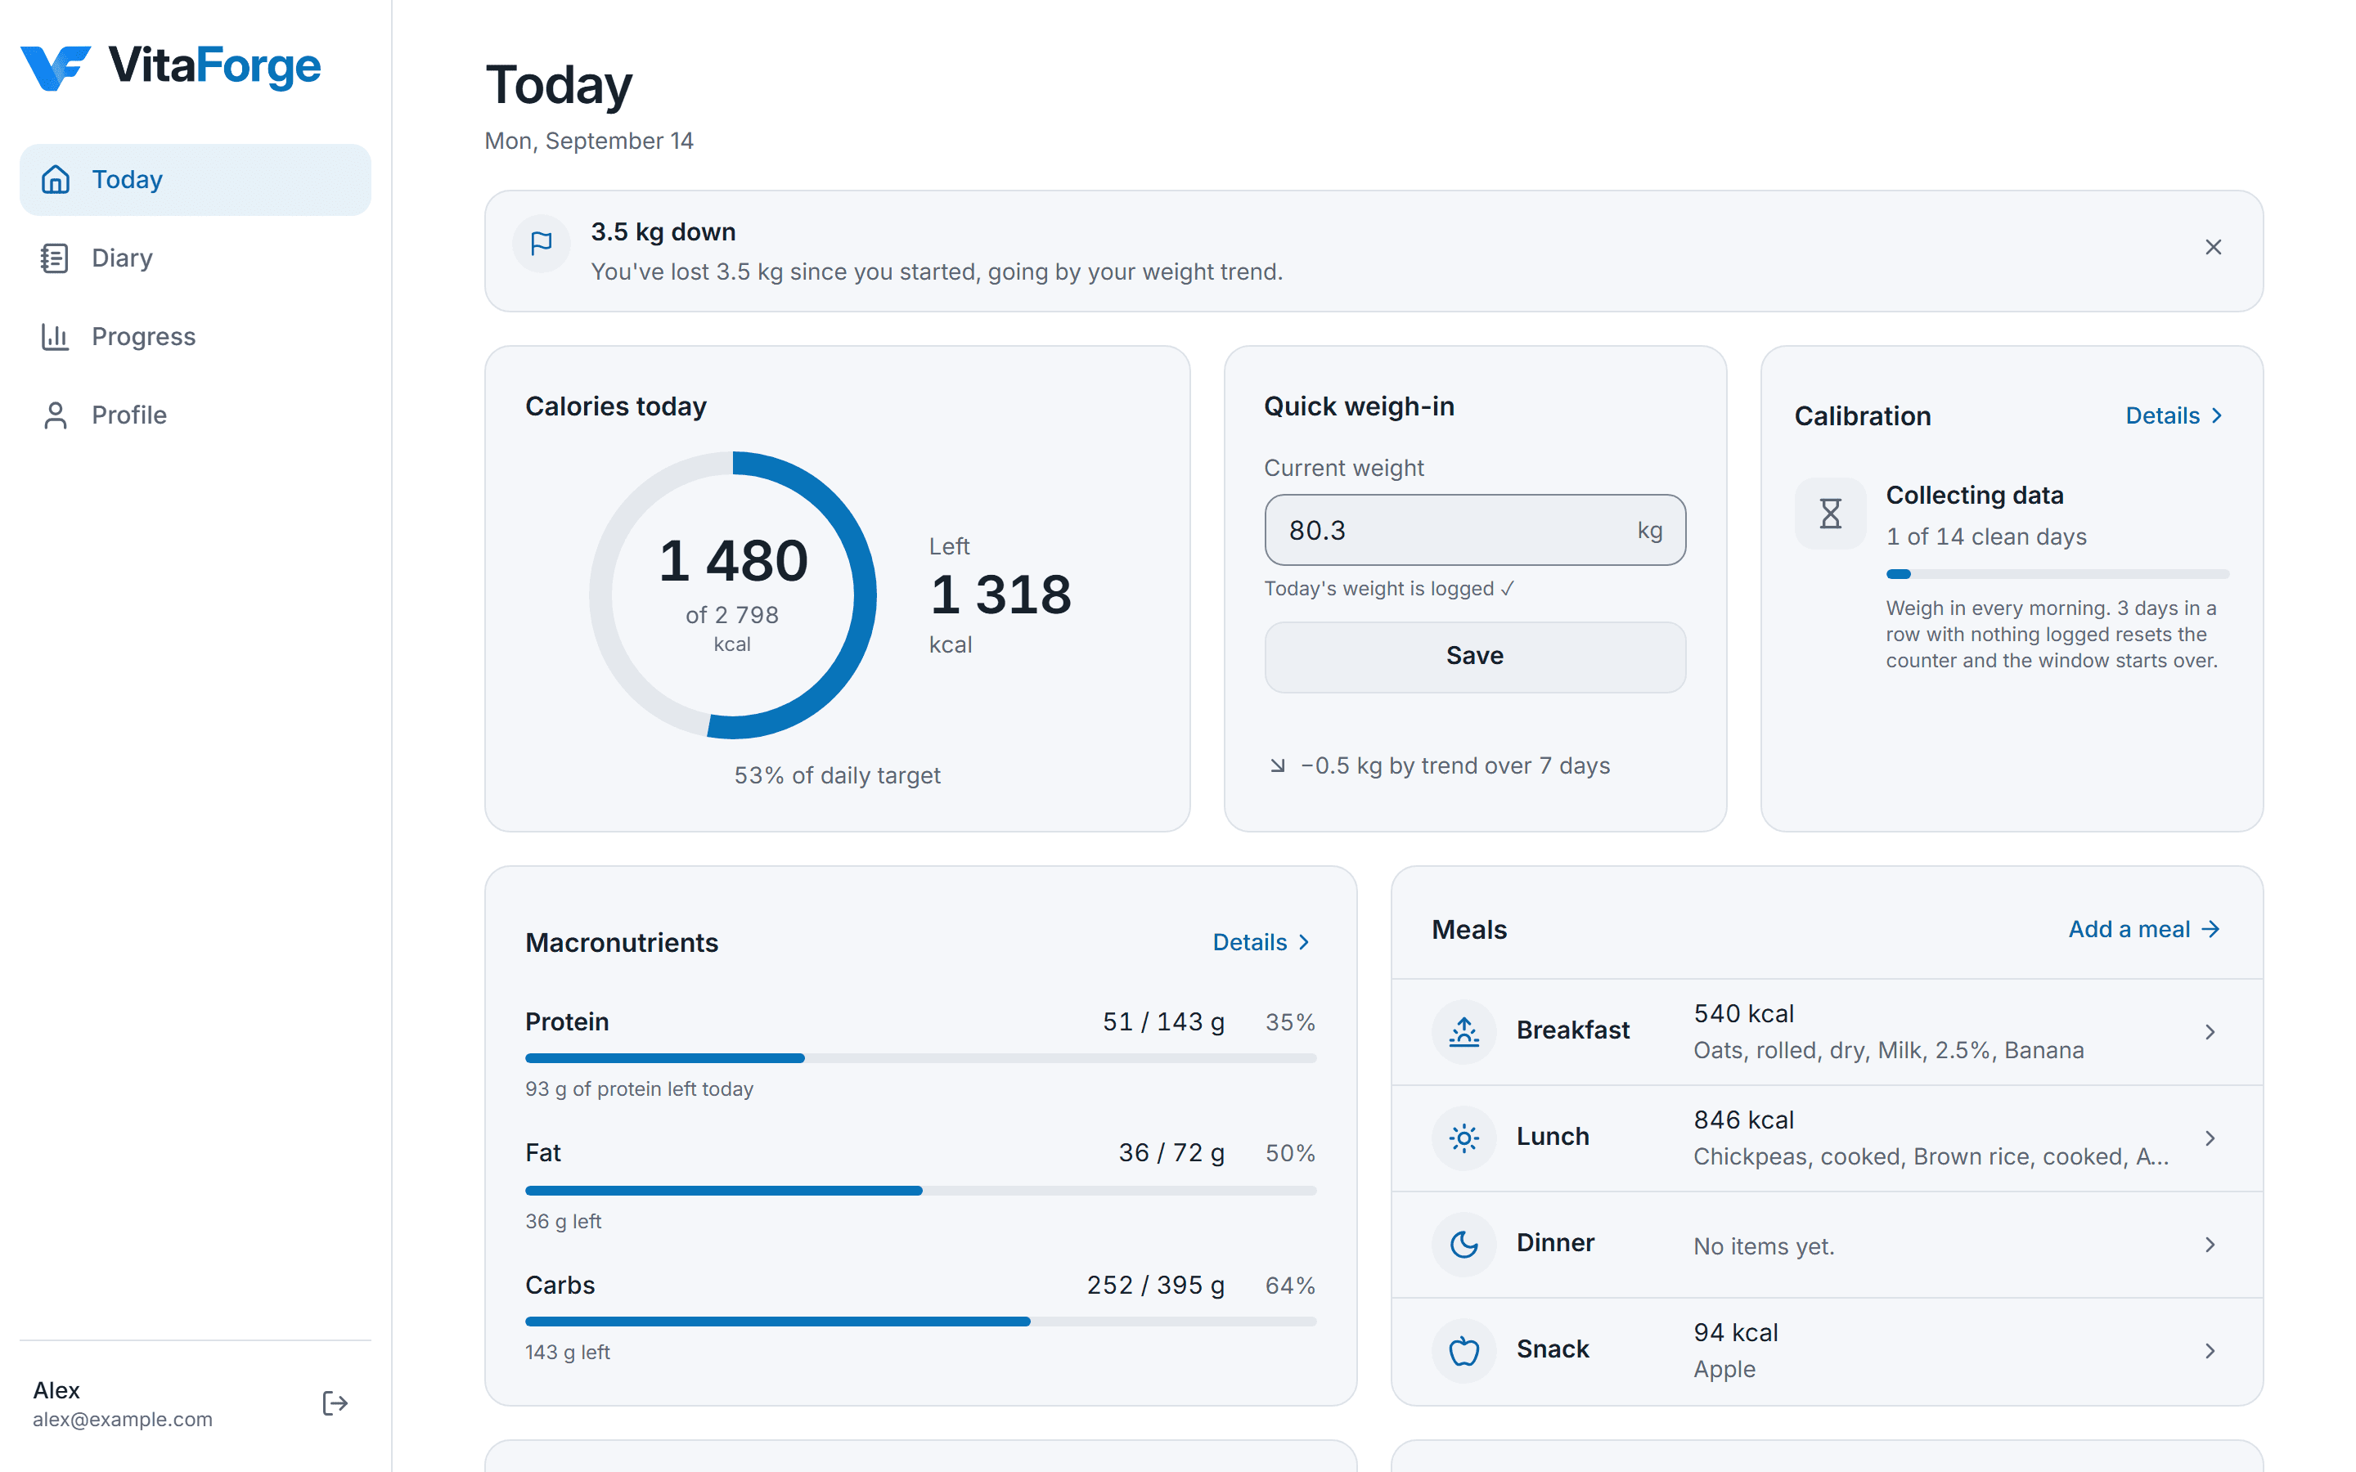Expand the Dinner row chevron
Screen dimensions: 2356x1472
tap(2210, 1244)
